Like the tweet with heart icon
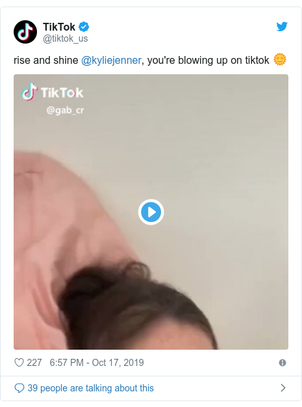The height and width of the screenshot is (407, 302). pos(19,362)
